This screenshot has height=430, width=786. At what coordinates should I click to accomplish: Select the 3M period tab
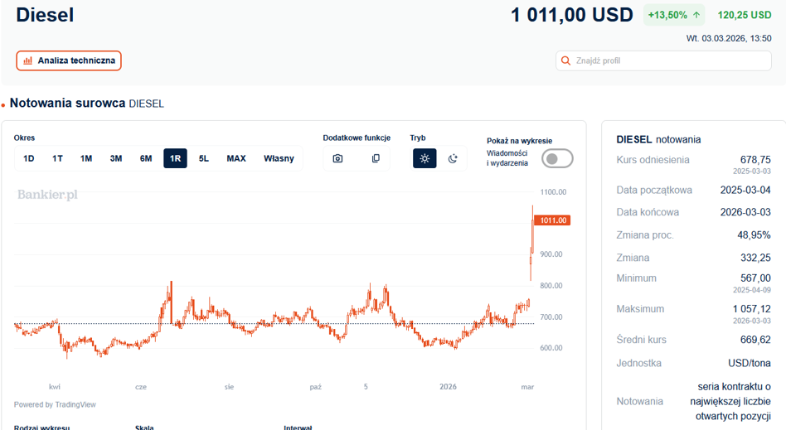click(x=116, y=158)
